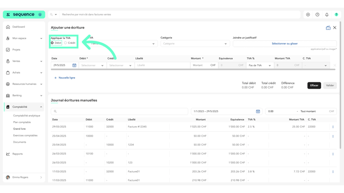Viewport: 344px width, 193px height.
Task: Open Grand livre
Action: (x=19, y=129)
